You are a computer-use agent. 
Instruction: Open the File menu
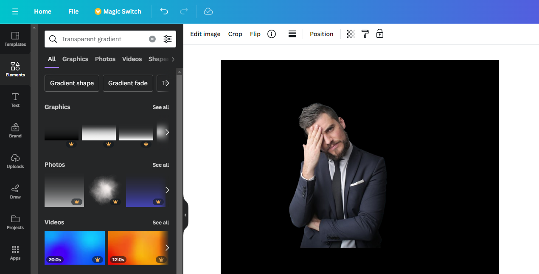(x=73, y=11)
